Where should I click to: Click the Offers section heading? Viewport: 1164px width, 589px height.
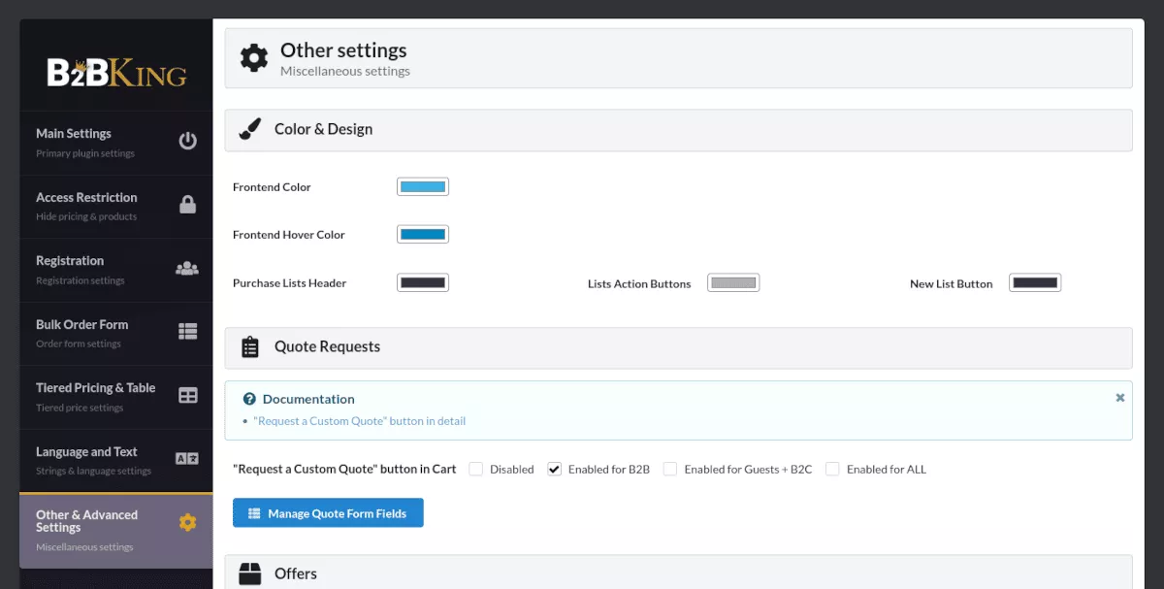click(296, 573)
